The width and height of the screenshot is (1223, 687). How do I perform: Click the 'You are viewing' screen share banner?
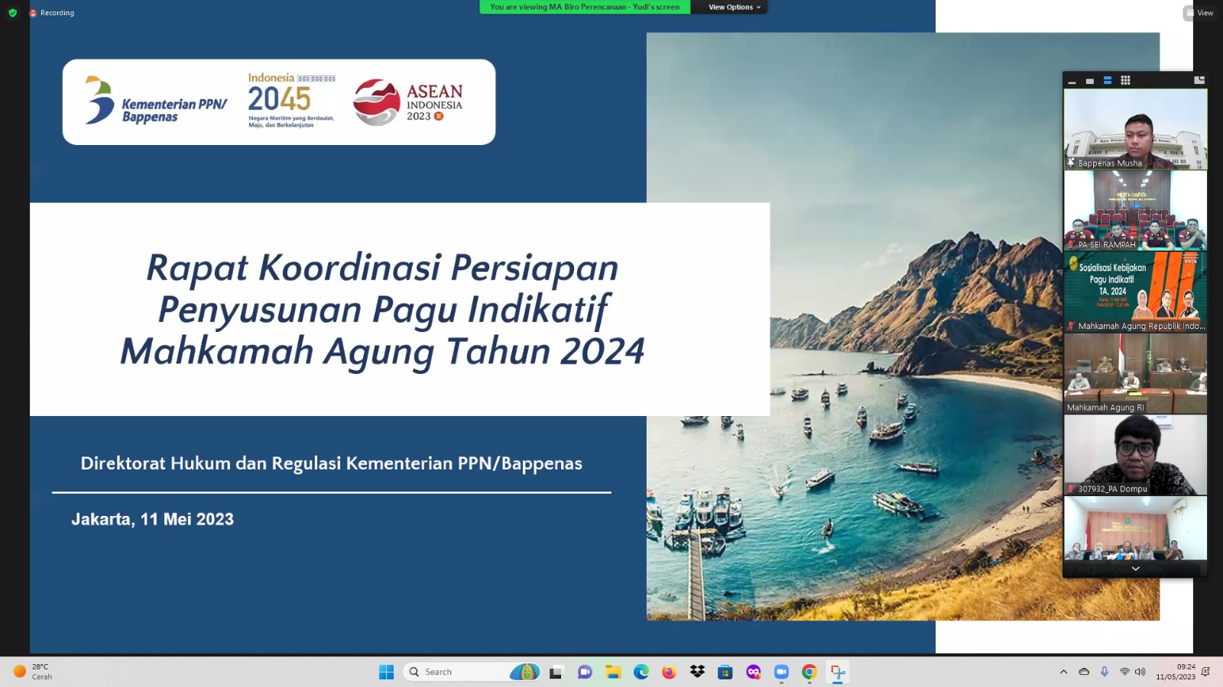pyautogui.click(x=584, y=7)
